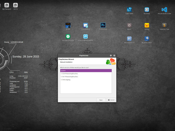Click the conky process entry

click(x=19, y=90)
